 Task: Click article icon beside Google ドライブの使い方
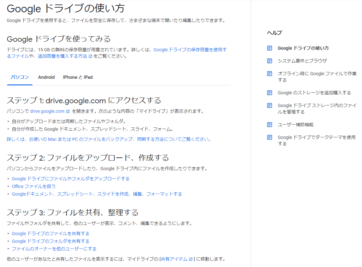click(x=269, y=48)
